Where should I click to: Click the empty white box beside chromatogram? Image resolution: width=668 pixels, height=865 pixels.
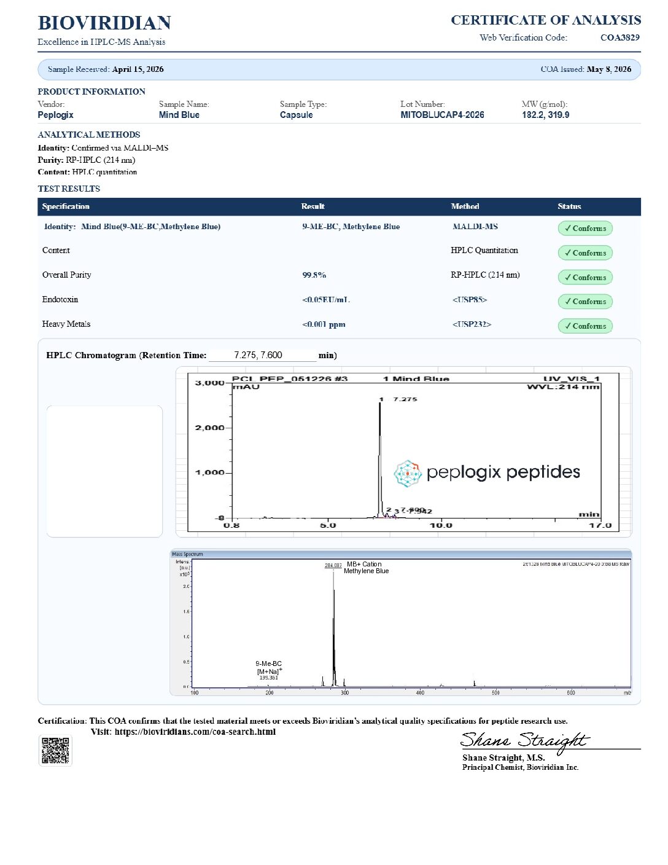click(x=104, y=471)
